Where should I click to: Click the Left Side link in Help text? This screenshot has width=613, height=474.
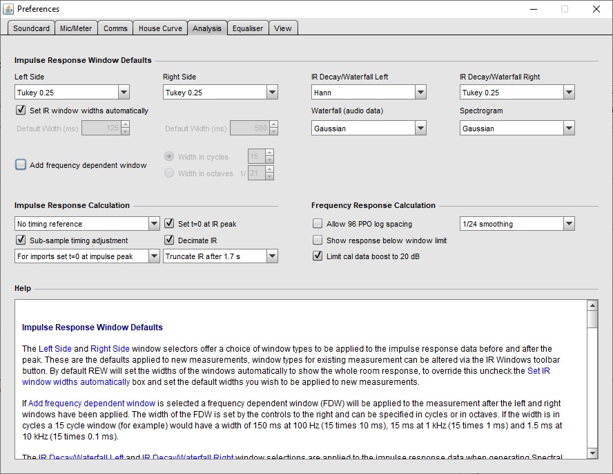pos(55,349)
